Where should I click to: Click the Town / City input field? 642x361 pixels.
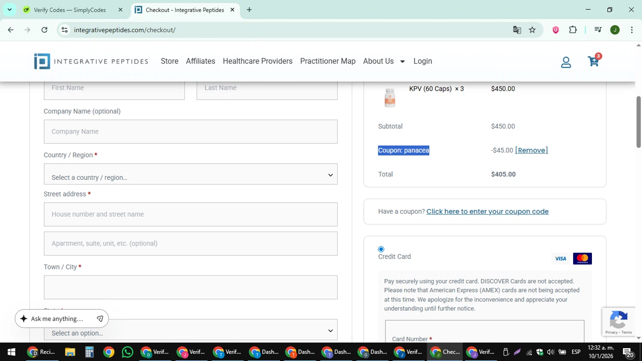tap(190, 287)
